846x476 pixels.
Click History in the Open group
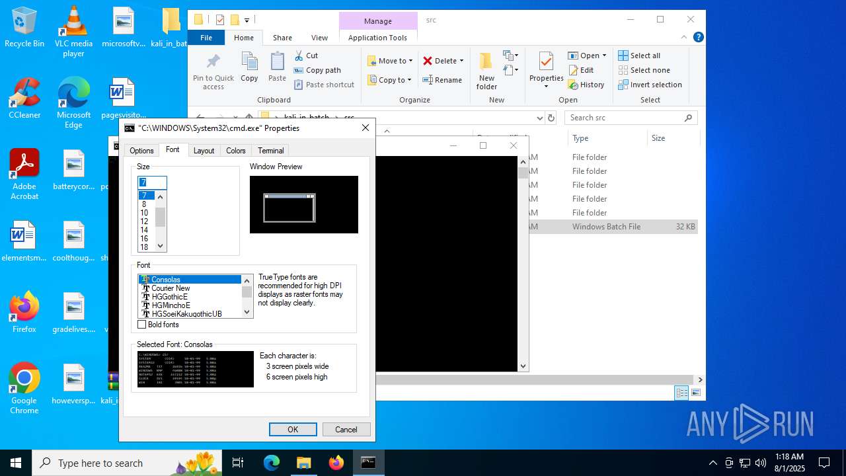pos(586,85)
